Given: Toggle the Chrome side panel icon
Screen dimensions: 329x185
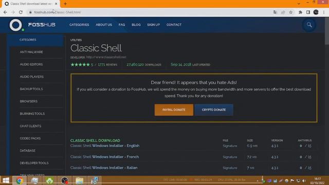Looking at the screenshot, I should [x=308, y=12].
